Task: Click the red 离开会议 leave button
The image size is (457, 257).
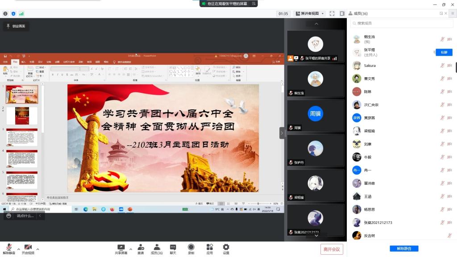Action: [x=332, y=249]
